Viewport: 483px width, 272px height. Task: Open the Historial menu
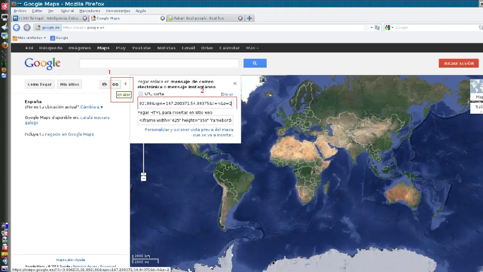pyautogui.click(x=67, y=11)
